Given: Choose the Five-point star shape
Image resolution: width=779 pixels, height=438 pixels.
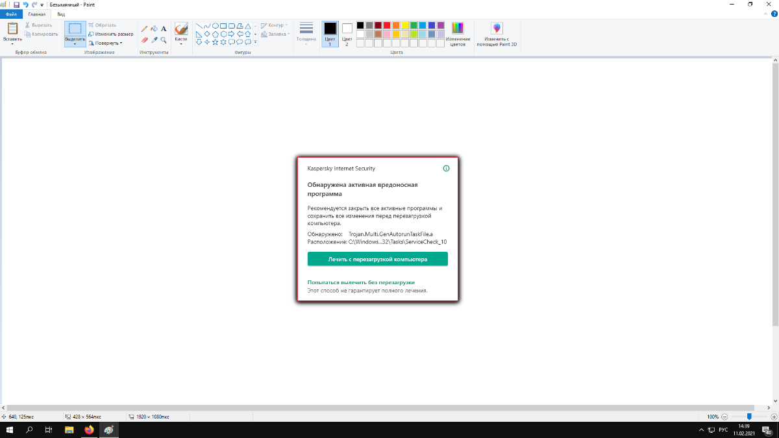Looking at the screenshot, I should [216, 42].
